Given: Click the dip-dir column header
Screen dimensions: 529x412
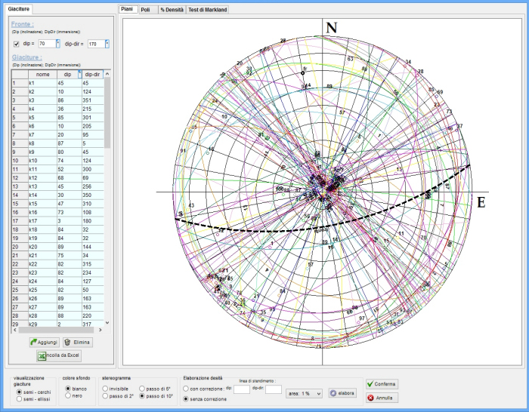Looking at the screenshot, I should [x=92, y=74].
